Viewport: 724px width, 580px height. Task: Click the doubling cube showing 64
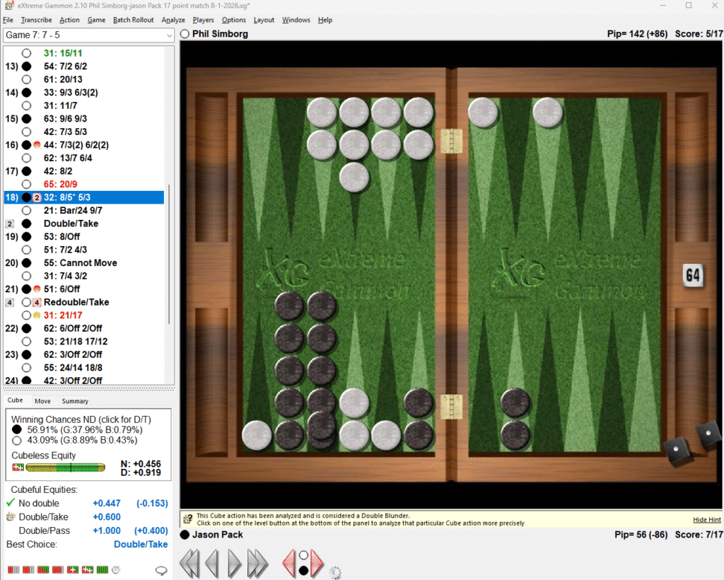(x=693, y=275)
